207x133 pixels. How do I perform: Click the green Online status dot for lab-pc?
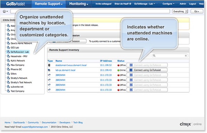(x=118, y=70)
